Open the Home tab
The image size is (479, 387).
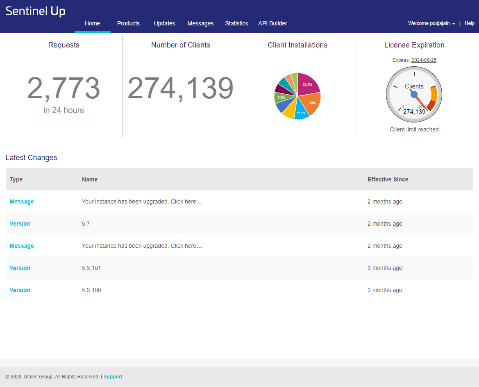pyautogui.click(x=92, y=23)
